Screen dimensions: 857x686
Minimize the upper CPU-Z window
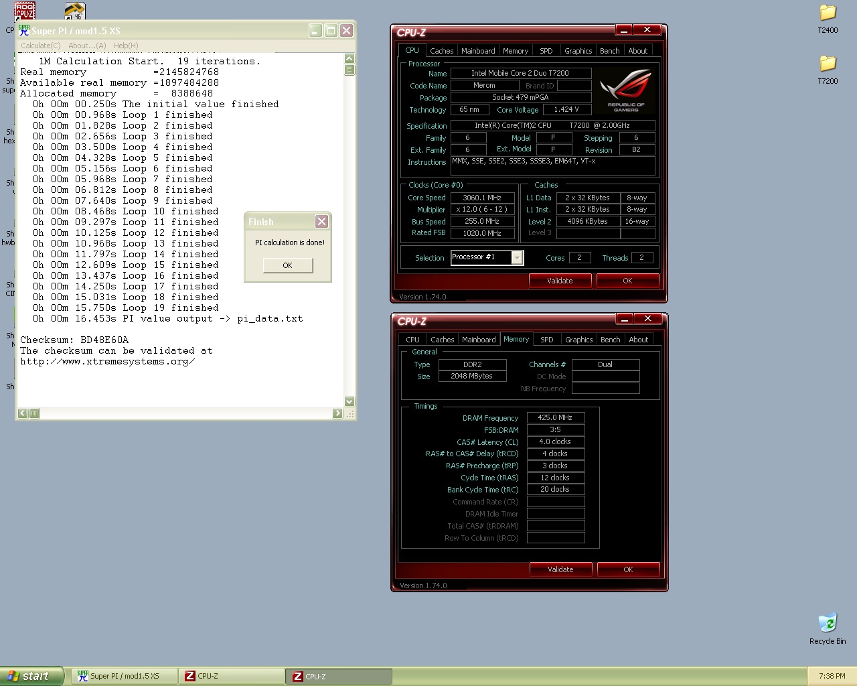623,30
